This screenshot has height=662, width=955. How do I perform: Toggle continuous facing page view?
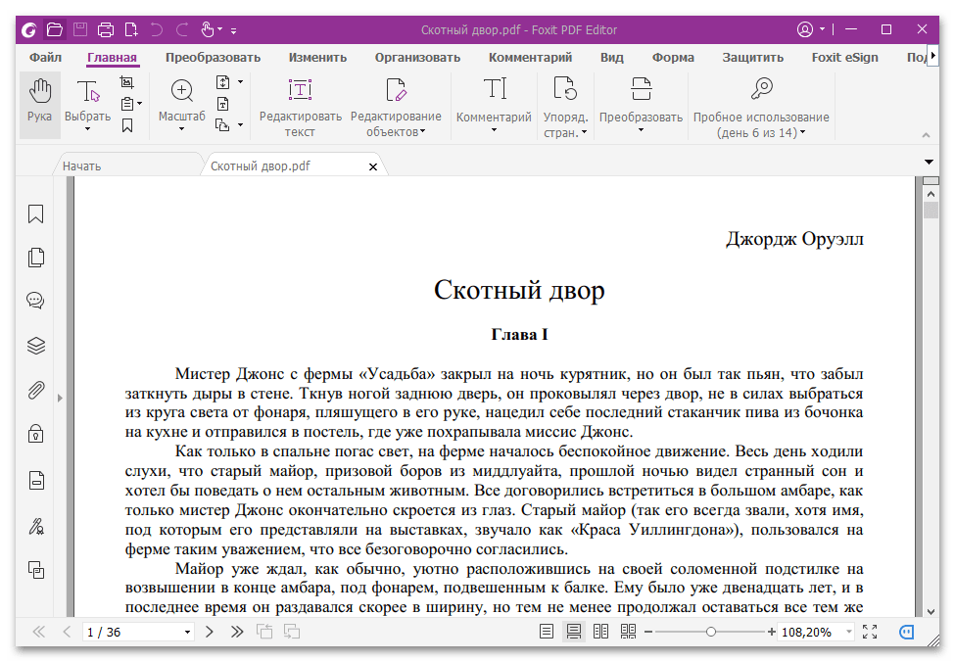628,632
